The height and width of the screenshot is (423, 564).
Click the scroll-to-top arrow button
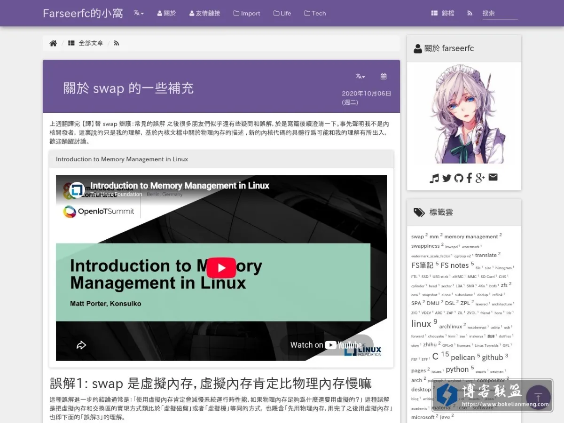pos(538,397)
